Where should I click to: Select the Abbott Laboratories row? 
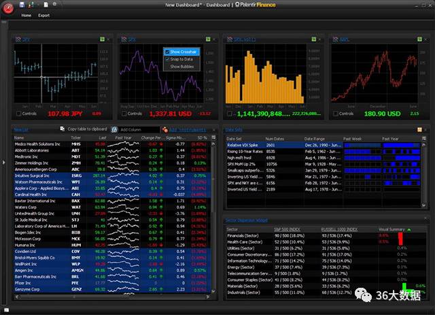click(x=112, y=150)
